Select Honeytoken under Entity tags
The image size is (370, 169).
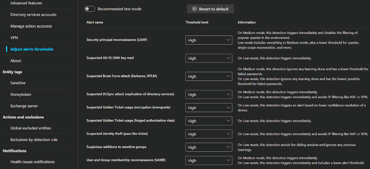tap(21, 94)
